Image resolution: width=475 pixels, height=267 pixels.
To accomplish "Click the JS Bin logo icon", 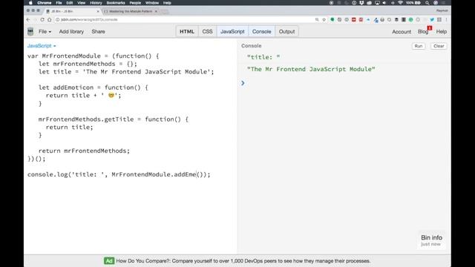I will (x=30, y=31).
